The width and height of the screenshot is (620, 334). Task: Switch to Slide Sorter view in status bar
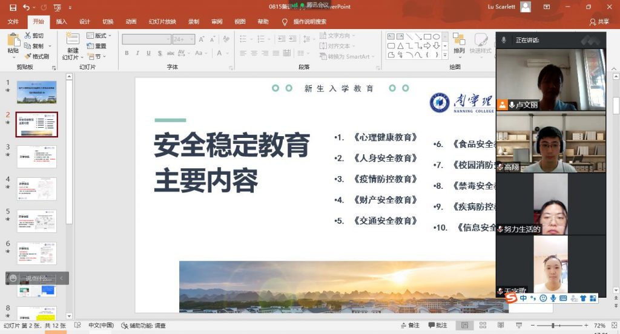point(481,326)
